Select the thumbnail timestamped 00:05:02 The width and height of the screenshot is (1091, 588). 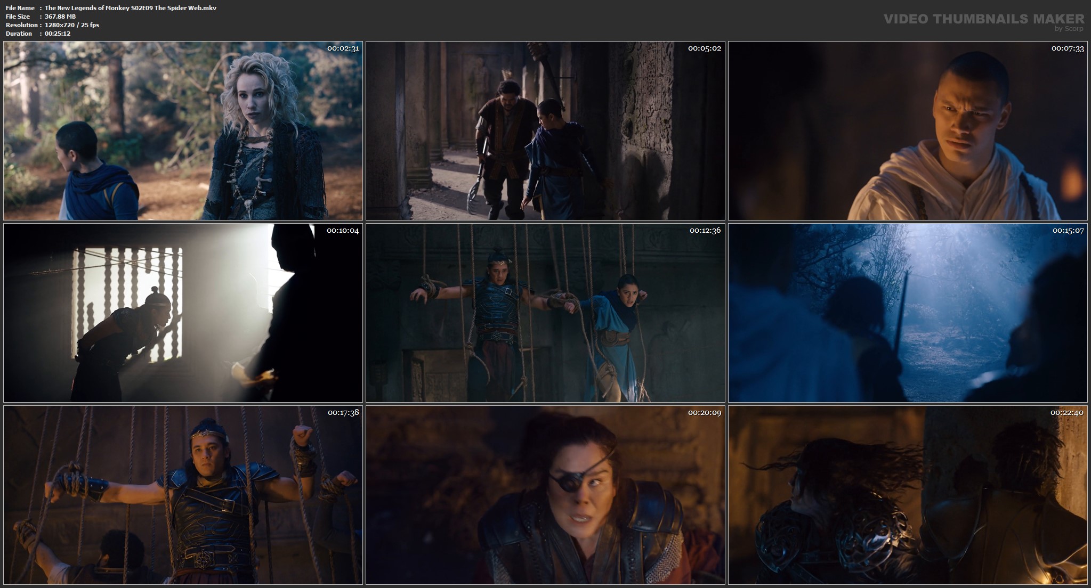pos(545,131)
